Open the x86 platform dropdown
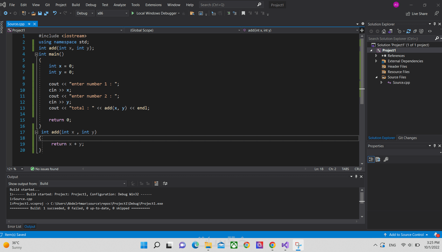 [112, 13]
